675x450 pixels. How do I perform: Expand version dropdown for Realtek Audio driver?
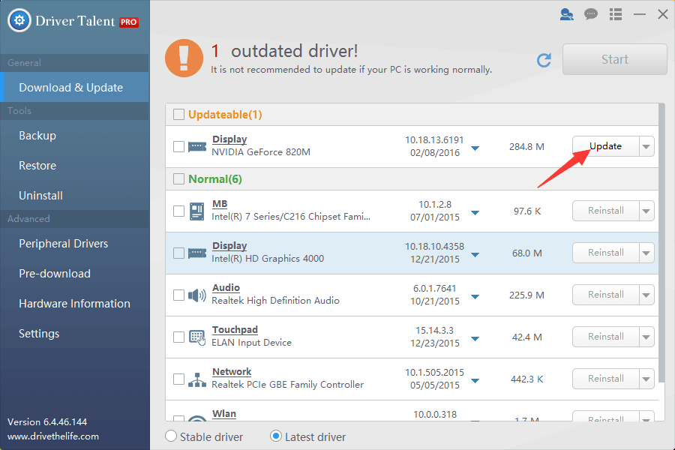[475, 297]
